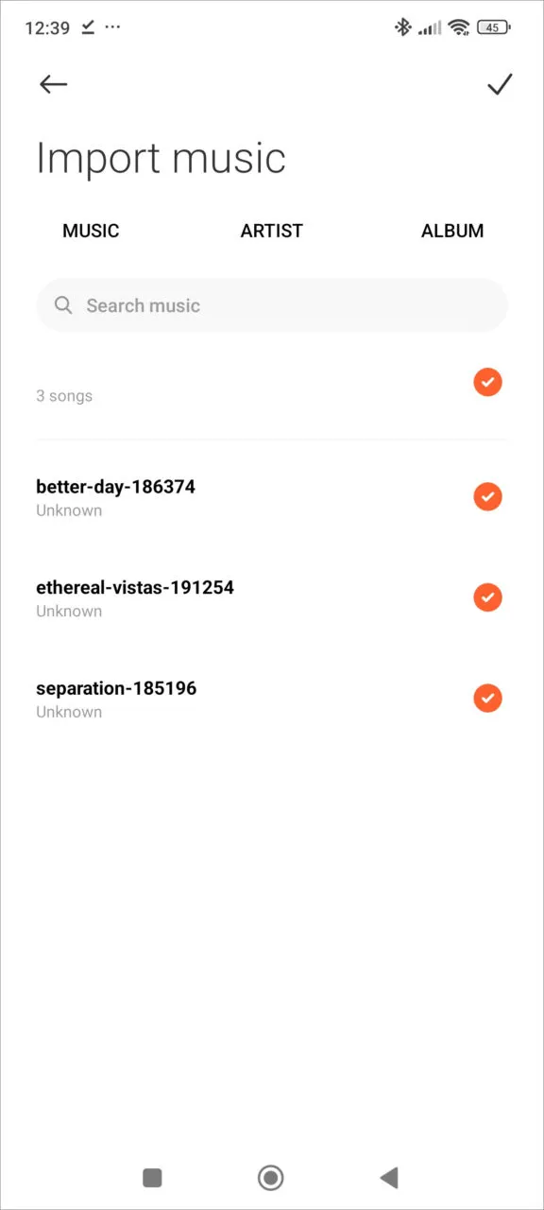
Task: Open the ALBUM tab
Action: (452, 231)
